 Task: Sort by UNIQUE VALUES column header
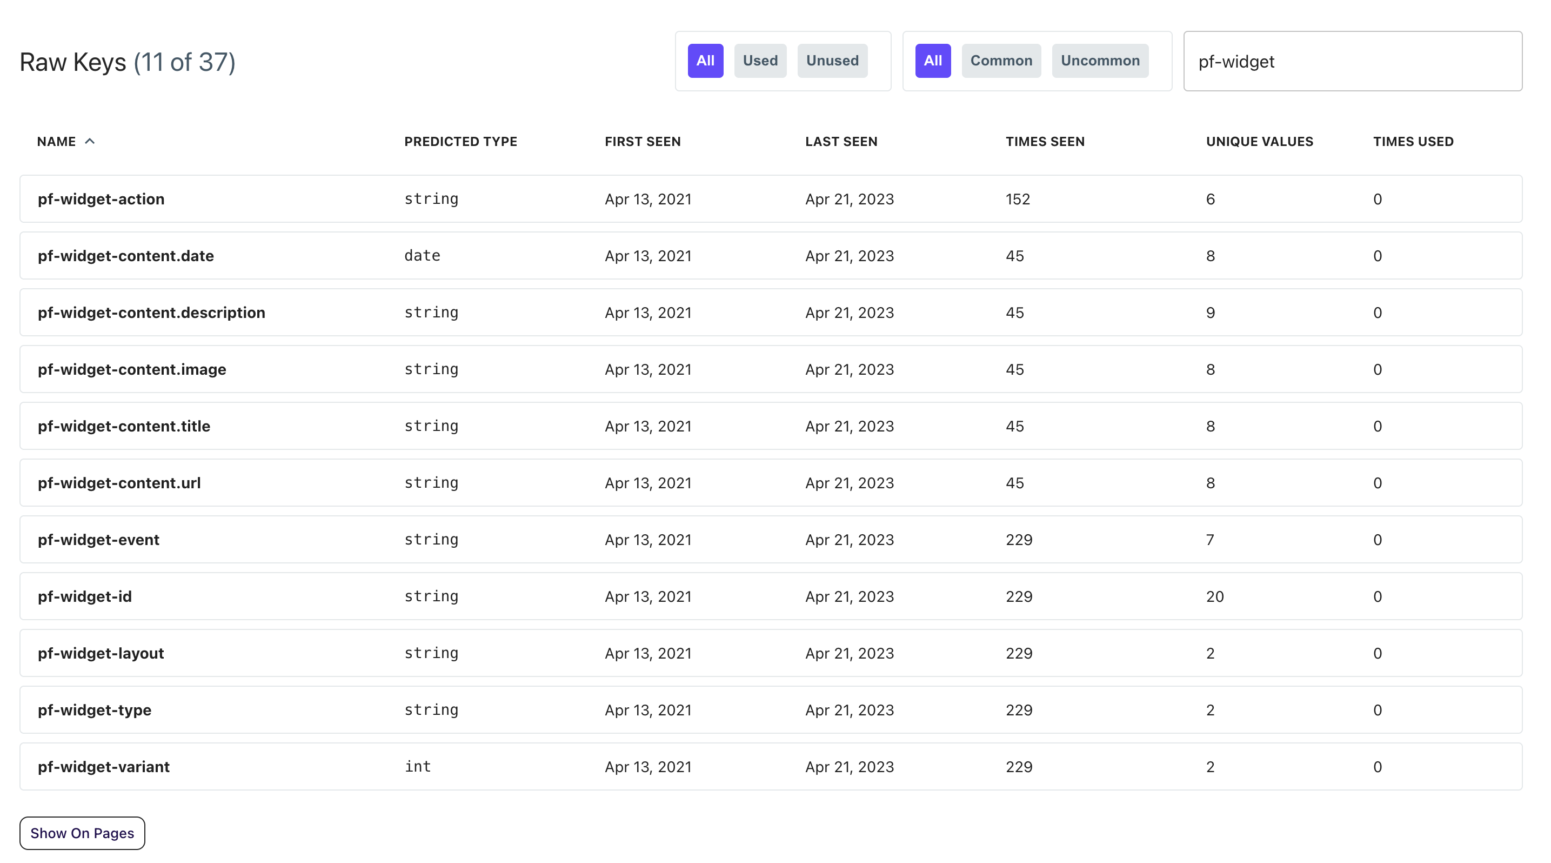(1260, 142)
